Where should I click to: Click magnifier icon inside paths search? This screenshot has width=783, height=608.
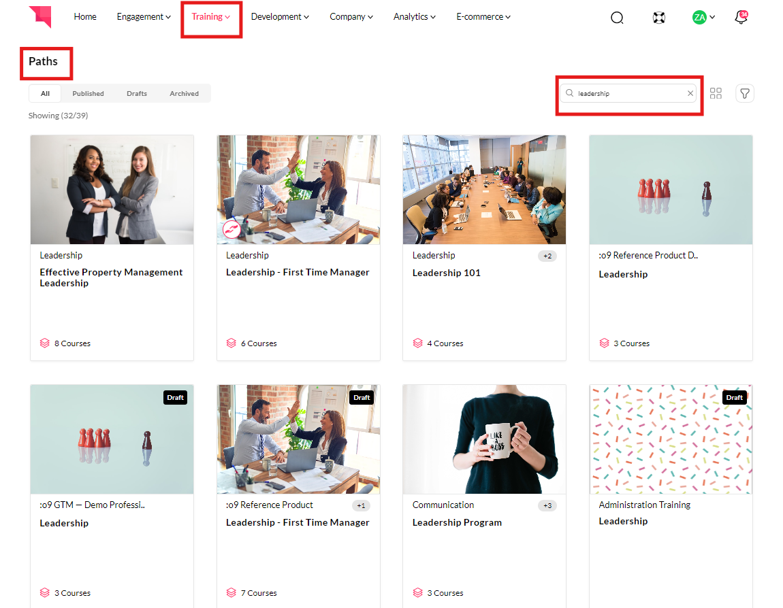coord(569,92)
